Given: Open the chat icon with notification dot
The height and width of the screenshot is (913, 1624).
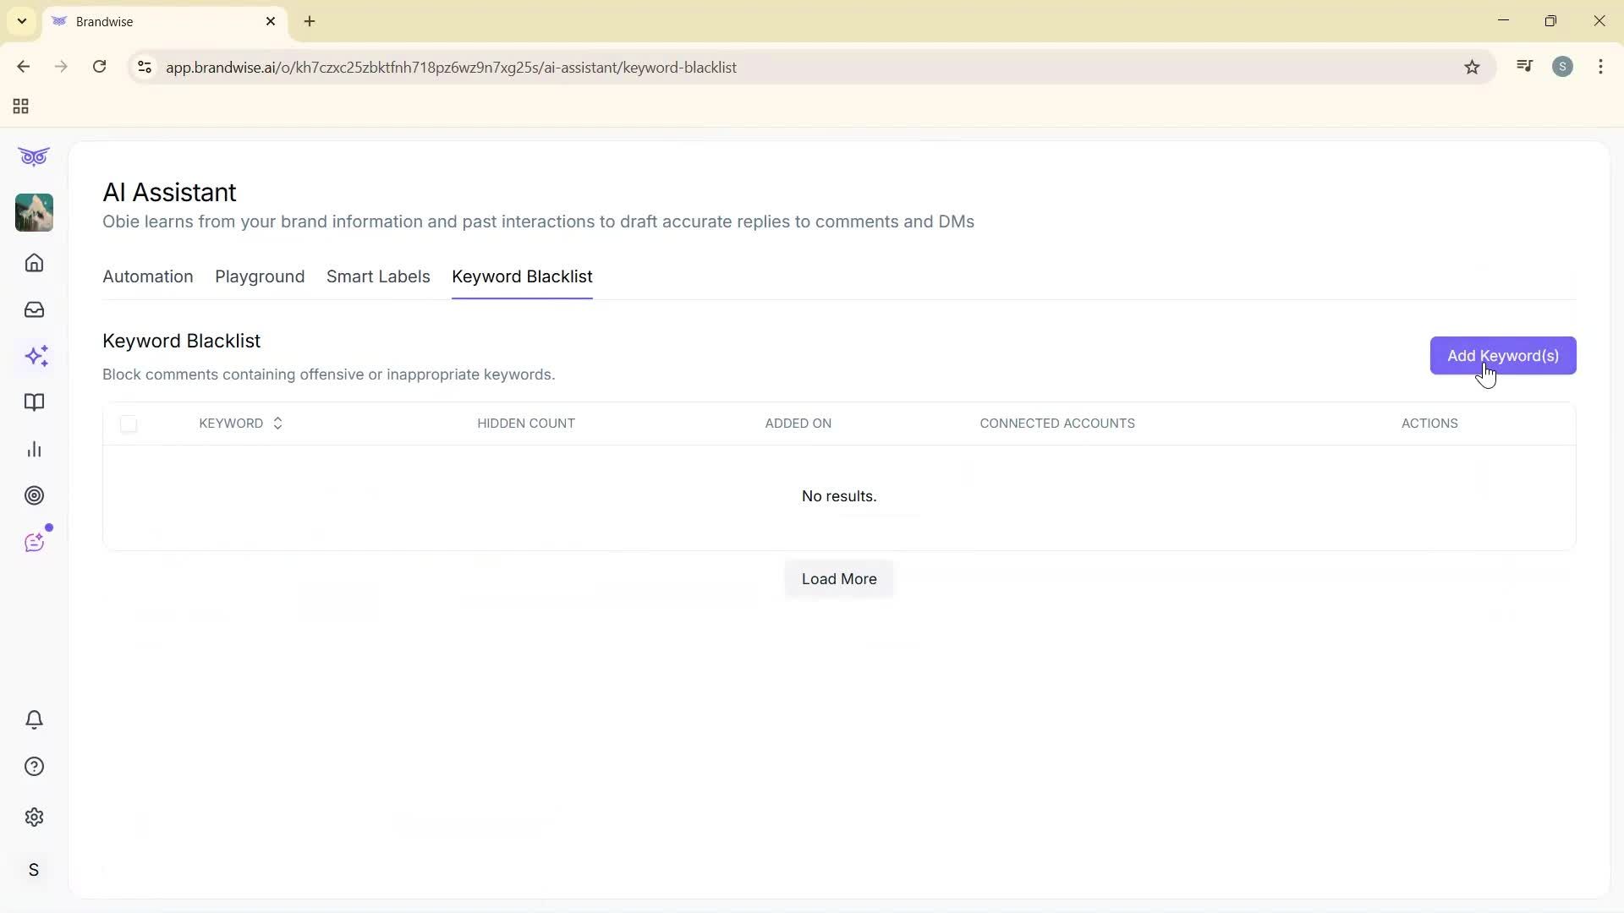Looking at the screenshot, I should point(34,542).
